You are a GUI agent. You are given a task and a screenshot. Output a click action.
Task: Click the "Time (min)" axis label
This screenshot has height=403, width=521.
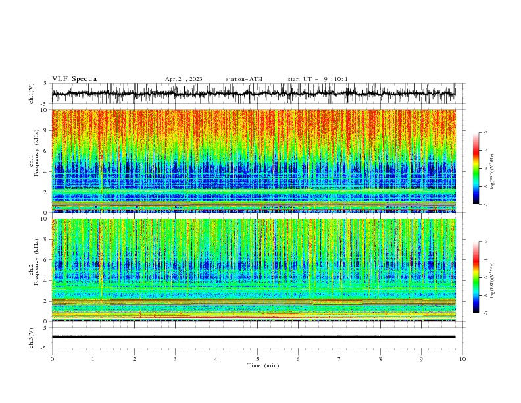[x=263, y=365]
